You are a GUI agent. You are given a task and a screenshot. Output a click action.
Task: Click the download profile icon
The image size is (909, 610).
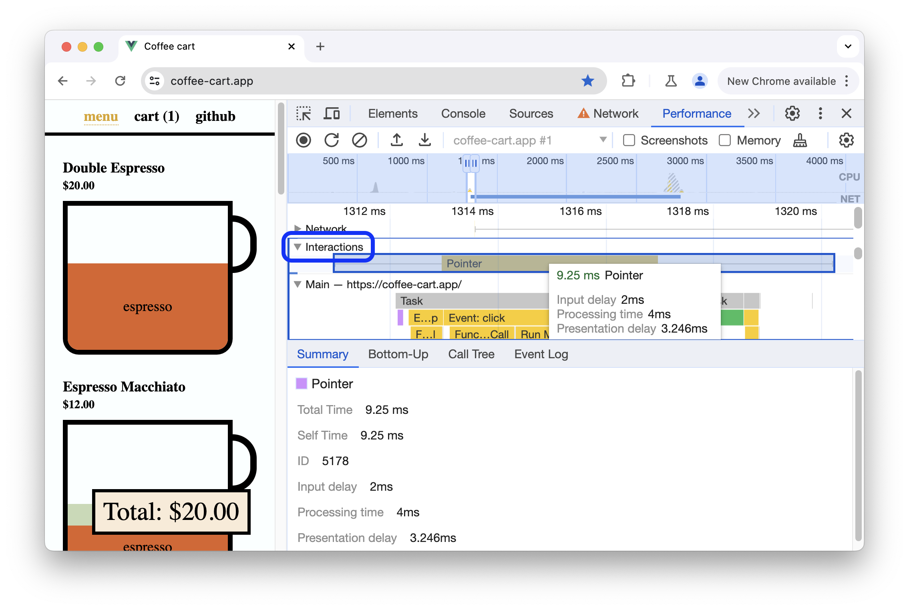(x=424, y=140)
